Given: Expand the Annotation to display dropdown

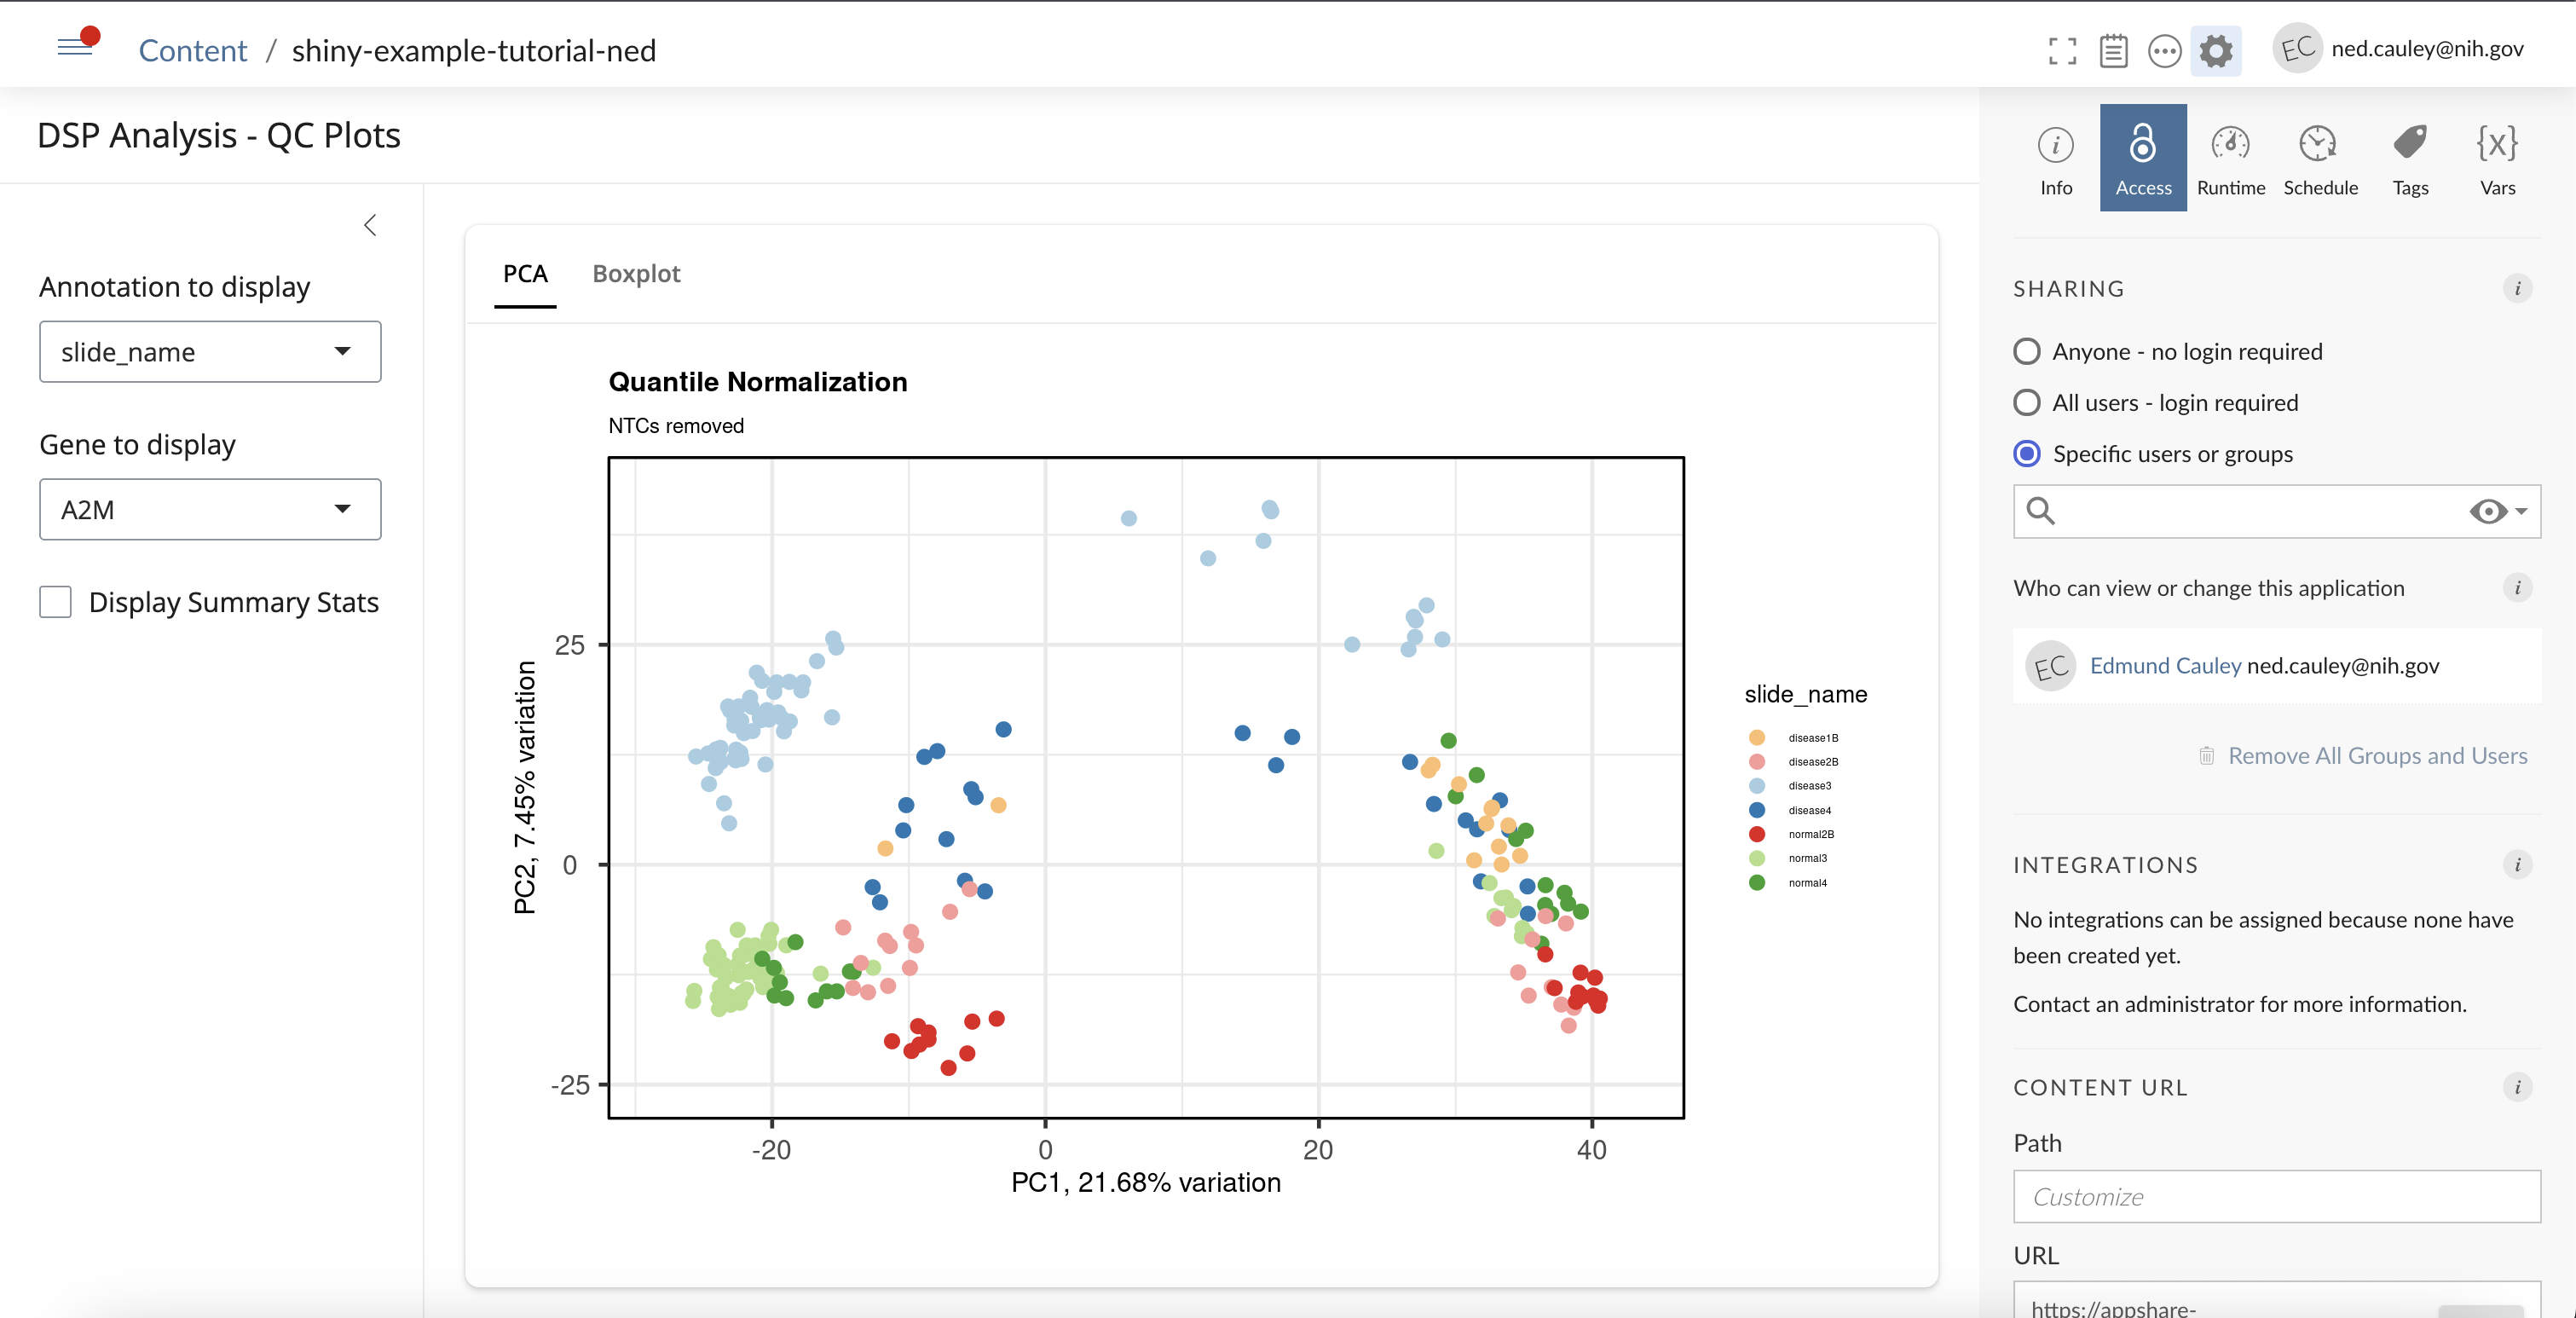Looking at the screenshot, I should coord(210,352).
